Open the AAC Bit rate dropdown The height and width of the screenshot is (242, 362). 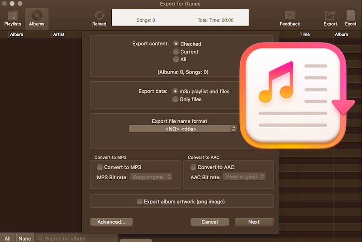[x=244, y=177]
